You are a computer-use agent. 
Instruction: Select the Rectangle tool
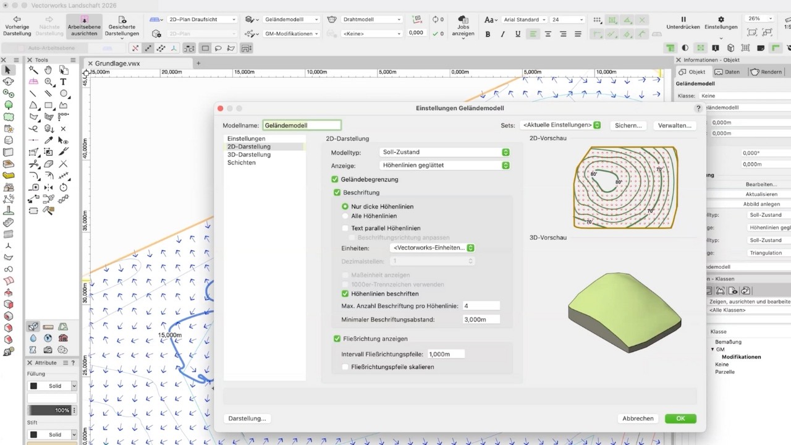click(48, 106)
